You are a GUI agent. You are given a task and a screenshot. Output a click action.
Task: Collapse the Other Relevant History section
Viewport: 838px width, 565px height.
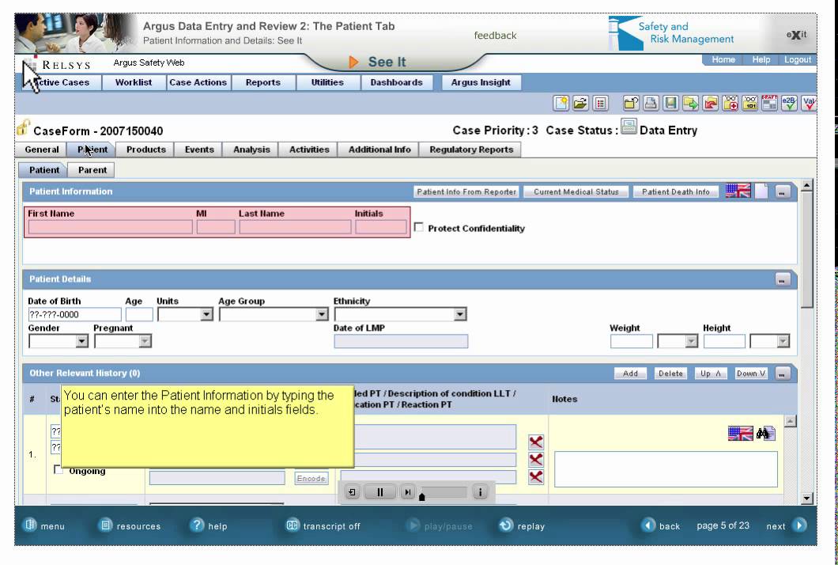[782, 374]
